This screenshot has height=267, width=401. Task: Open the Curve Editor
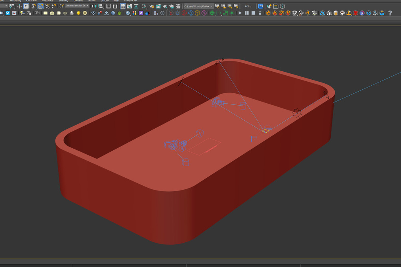point(129,6)
